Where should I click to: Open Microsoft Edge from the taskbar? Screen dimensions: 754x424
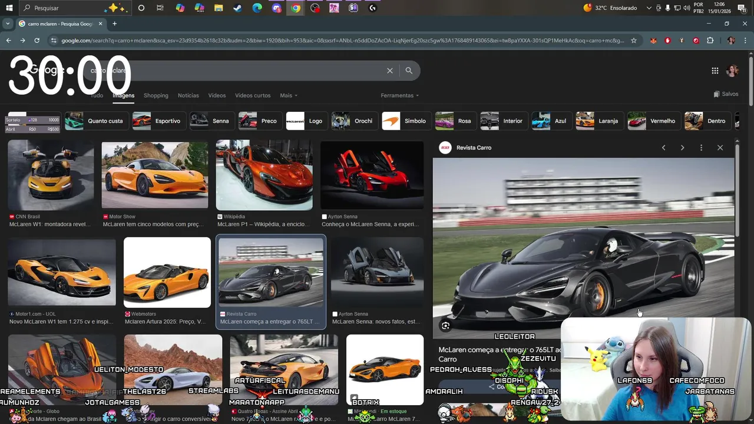click(x=257, y=8)
